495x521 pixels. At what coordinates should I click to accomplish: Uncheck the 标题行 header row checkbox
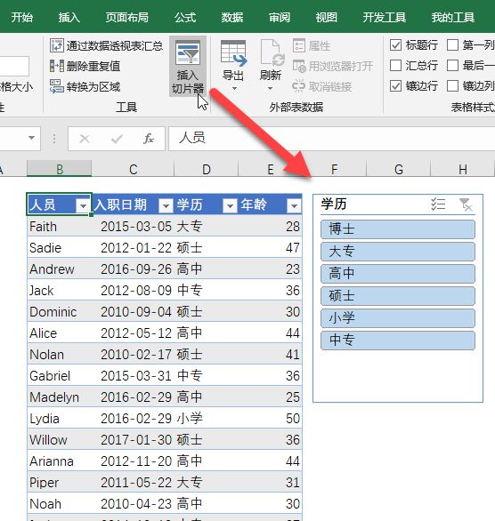[x=395, y=44]
